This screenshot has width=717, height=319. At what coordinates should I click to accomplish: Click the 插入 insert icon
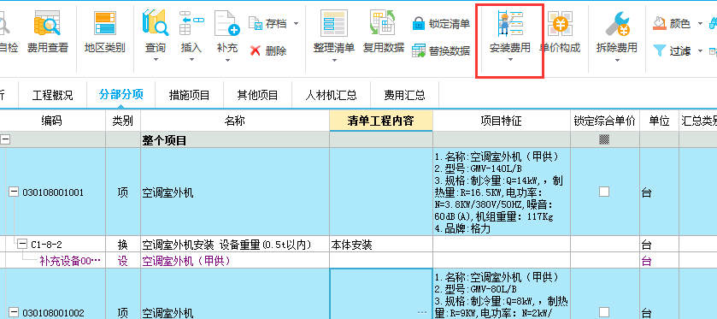click(x=191, y=23)
